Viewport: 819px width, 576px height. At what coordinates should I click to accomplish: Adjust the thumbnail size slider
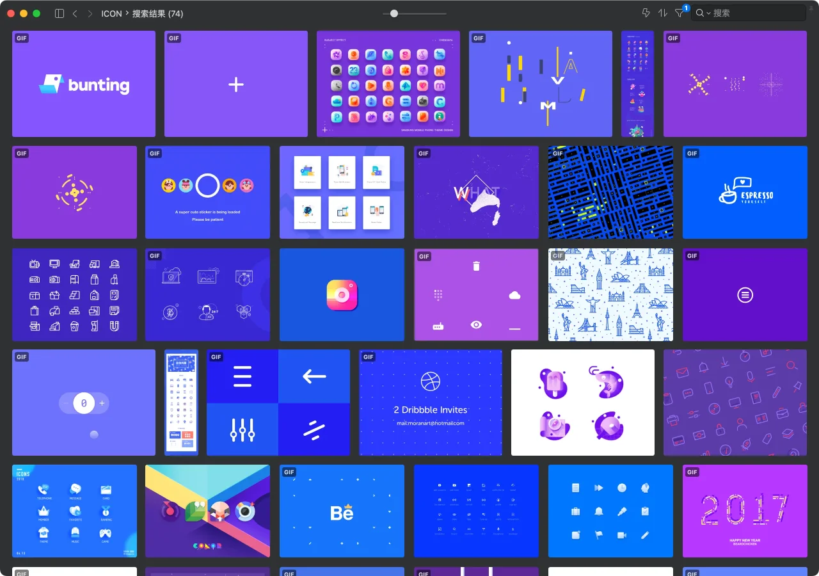(x=394, y=13)
